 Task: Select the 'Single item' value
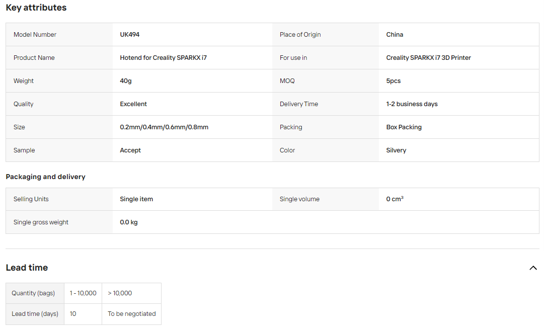pyautogui.click(x=136, y=199)
